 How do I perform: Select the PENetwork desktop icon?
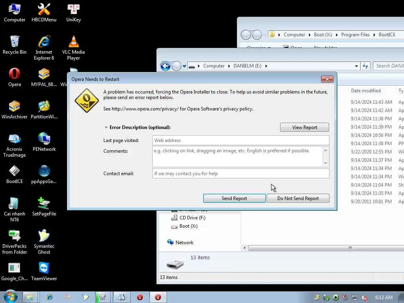pyautogui.click(x=44, y=142)
